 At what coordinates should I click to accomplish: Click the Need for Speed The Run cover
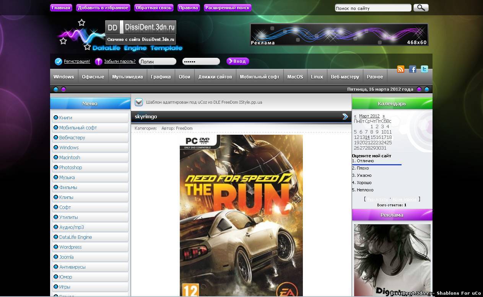(x=241, y=215)
